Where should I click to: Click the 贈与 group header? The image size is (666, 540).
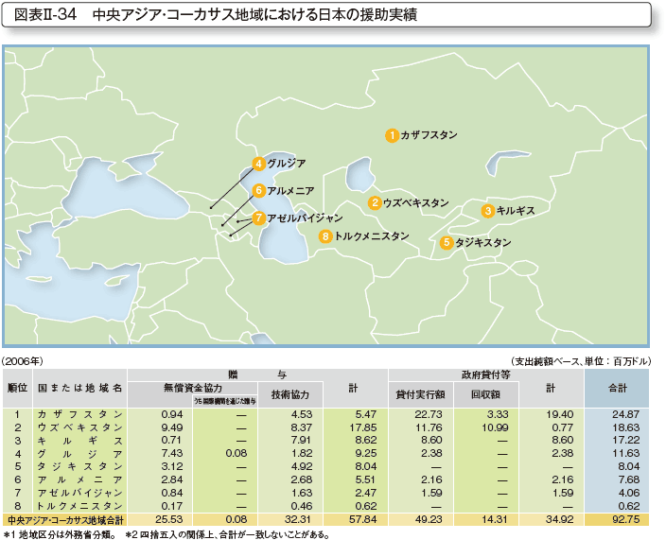click(x=257, y=375)
